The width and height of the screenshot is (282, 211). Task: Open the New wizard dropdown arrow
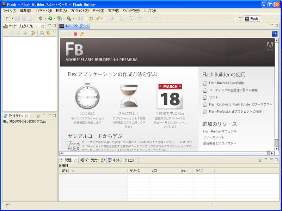point(12,18)
